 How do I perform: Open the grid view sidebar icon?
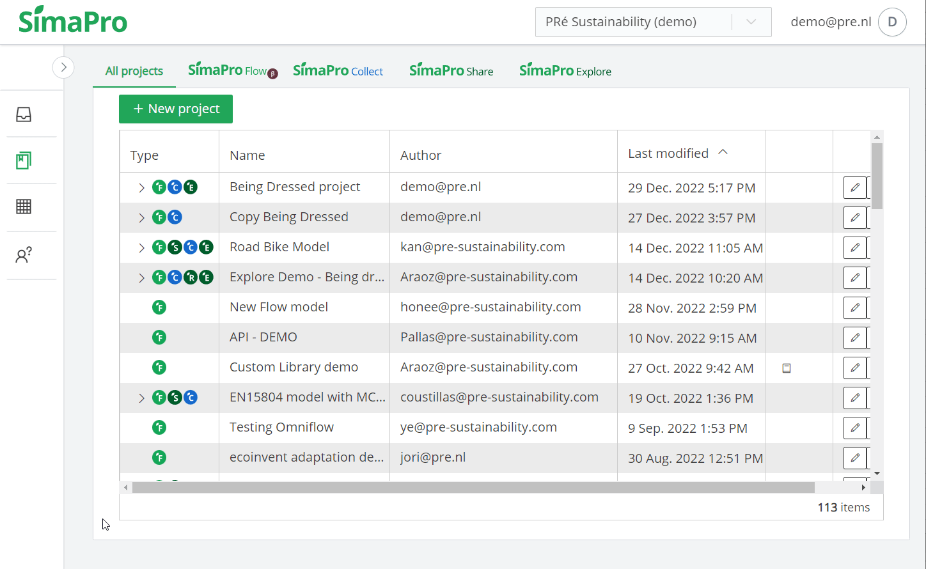[24, 206]
